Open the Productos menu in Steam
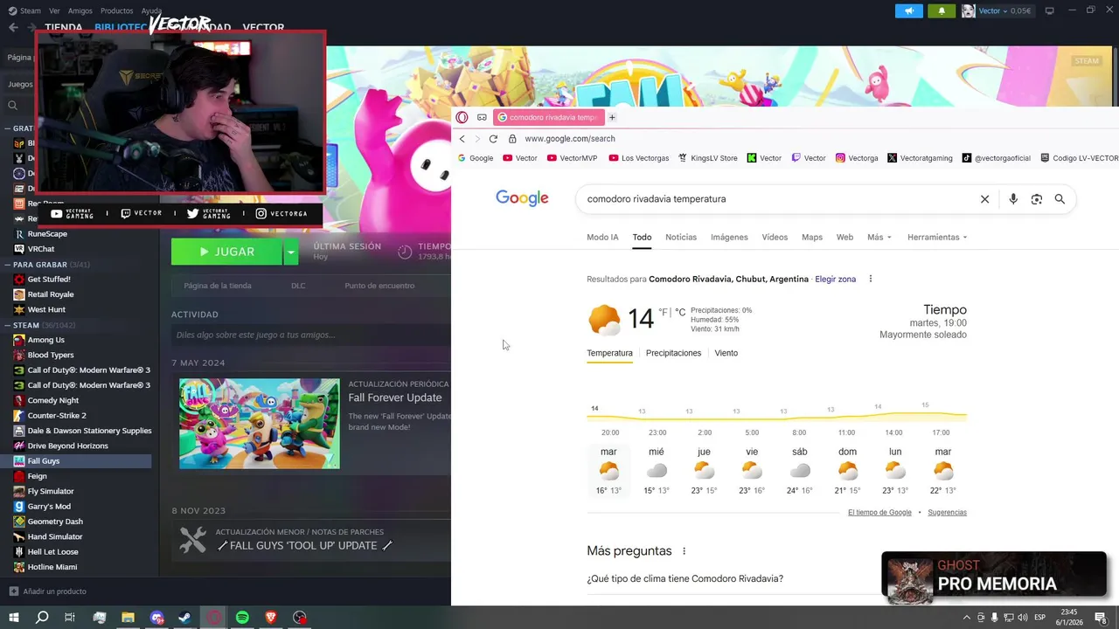 click(x=117, y=10)
